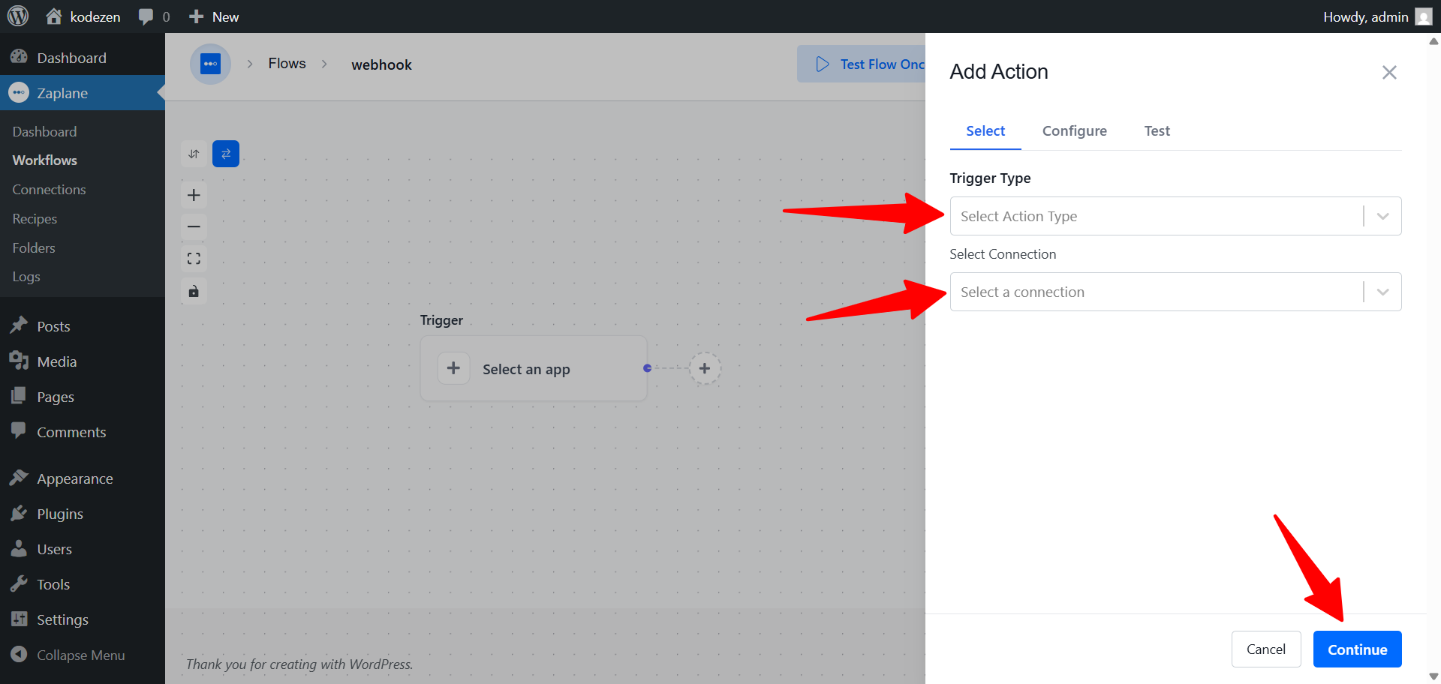Fit the flow canvas to view
1441x684 pixels.
[194, 259]
